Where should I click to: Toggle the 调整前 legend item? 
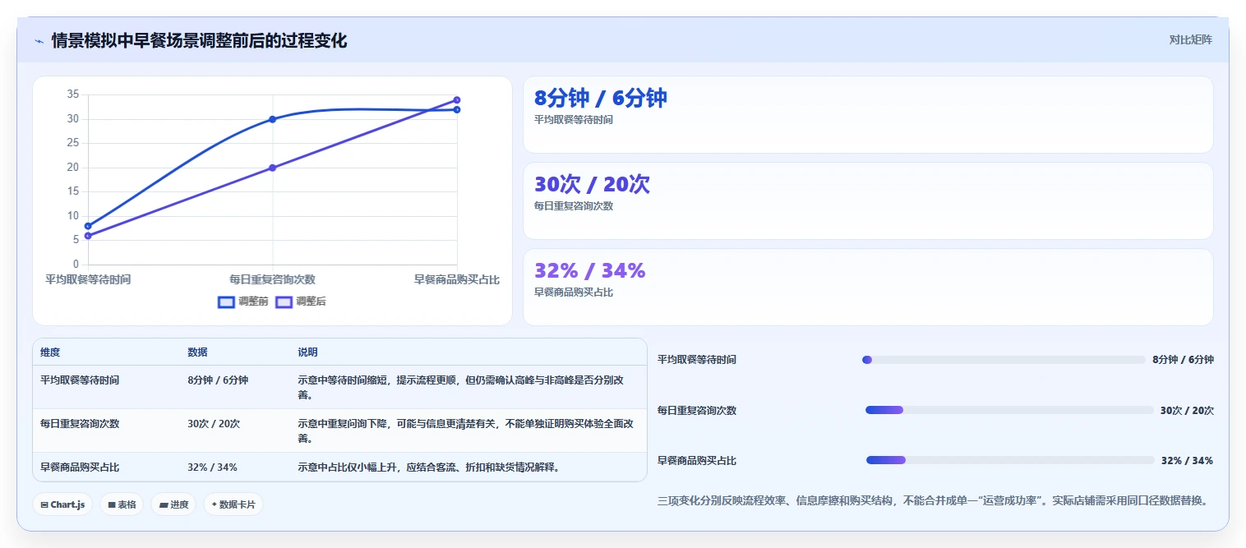(243, 302)
